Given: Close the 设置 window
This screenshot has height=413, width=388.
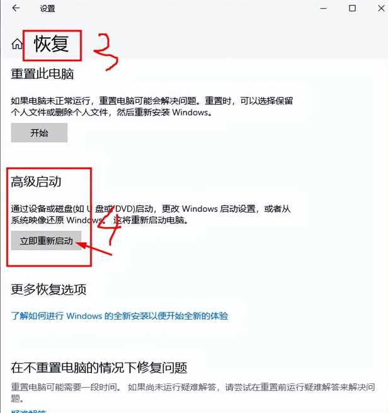Looking at the screenshot, I should click(x=381, y=8).
